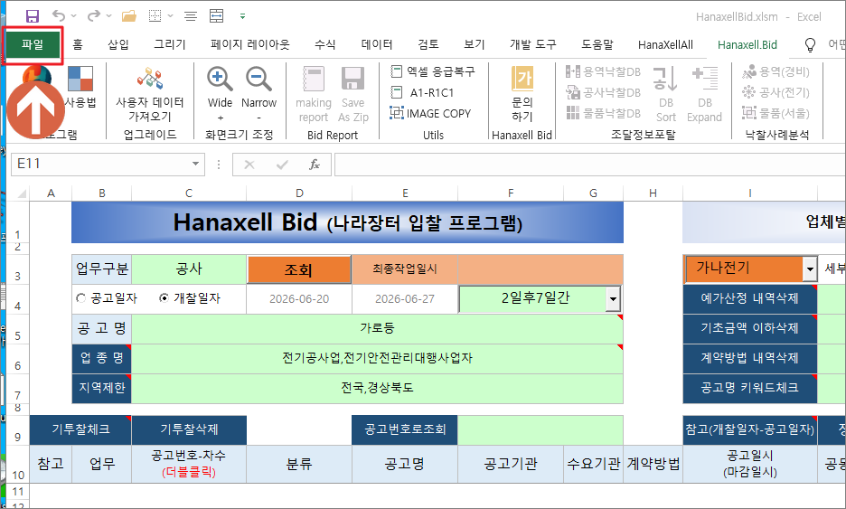Click the Save icon in quick access toolbar

click(x=33, y=16)
